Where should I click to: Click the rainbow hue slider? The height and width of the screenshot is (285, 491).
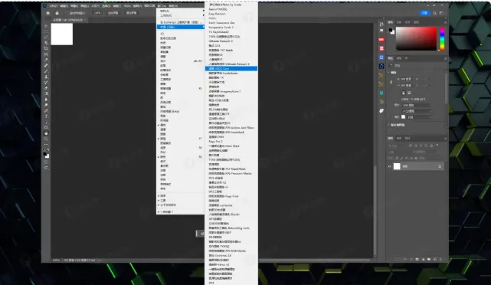442,38
